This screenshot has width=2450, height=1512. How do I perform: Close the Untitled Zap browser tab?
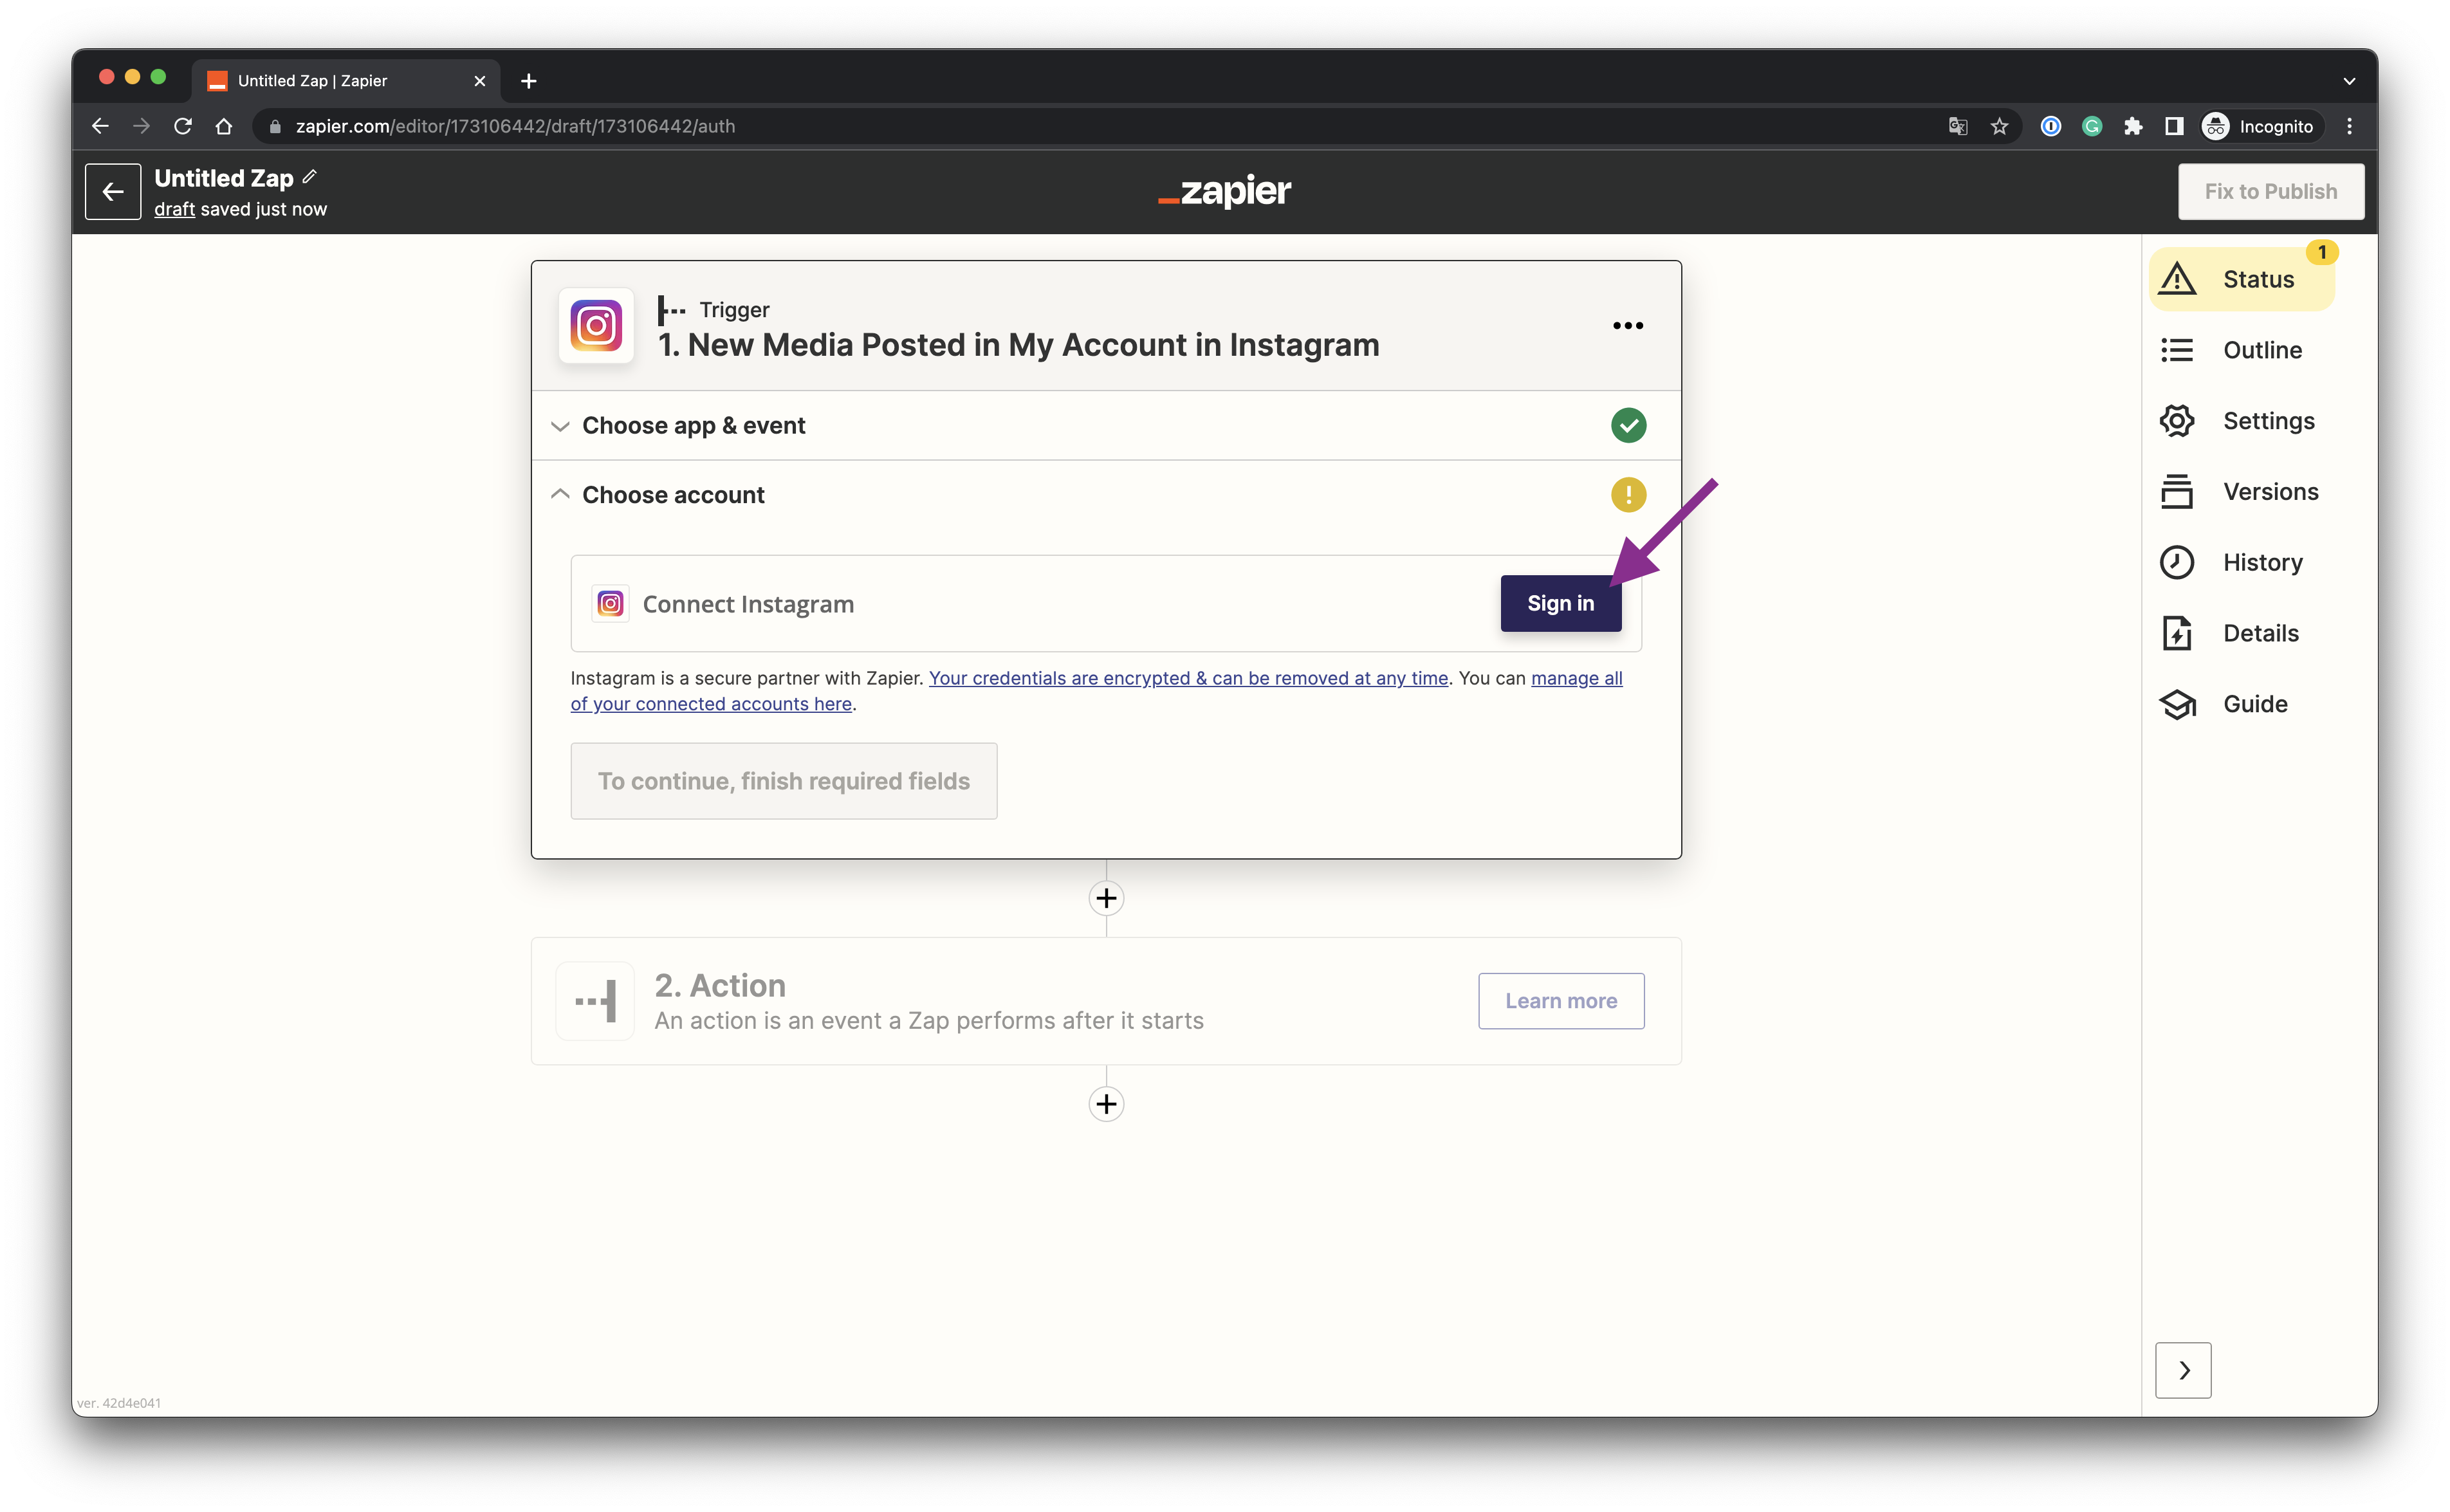[480, 81]
